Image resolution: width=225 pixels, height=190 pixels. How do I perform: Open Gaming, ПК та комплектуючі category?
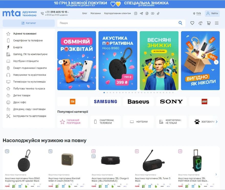[30, 54]
